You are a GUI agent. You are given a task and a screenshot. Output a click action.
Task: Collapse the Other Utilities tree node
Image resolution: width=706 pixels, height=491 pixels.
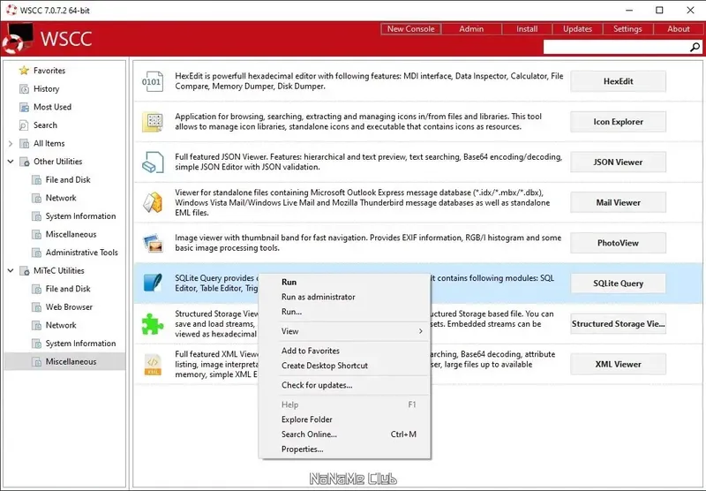pyautogui.click(x=11, y=162)
